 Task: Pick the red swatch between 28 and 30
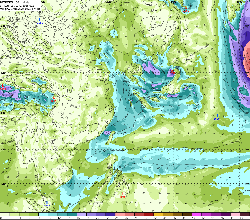[x=139, y=214]
